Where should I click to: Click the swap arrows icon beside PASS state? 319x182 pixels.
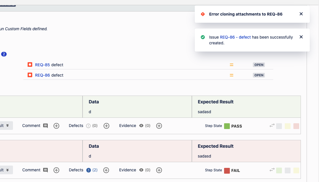click(272, 126)
